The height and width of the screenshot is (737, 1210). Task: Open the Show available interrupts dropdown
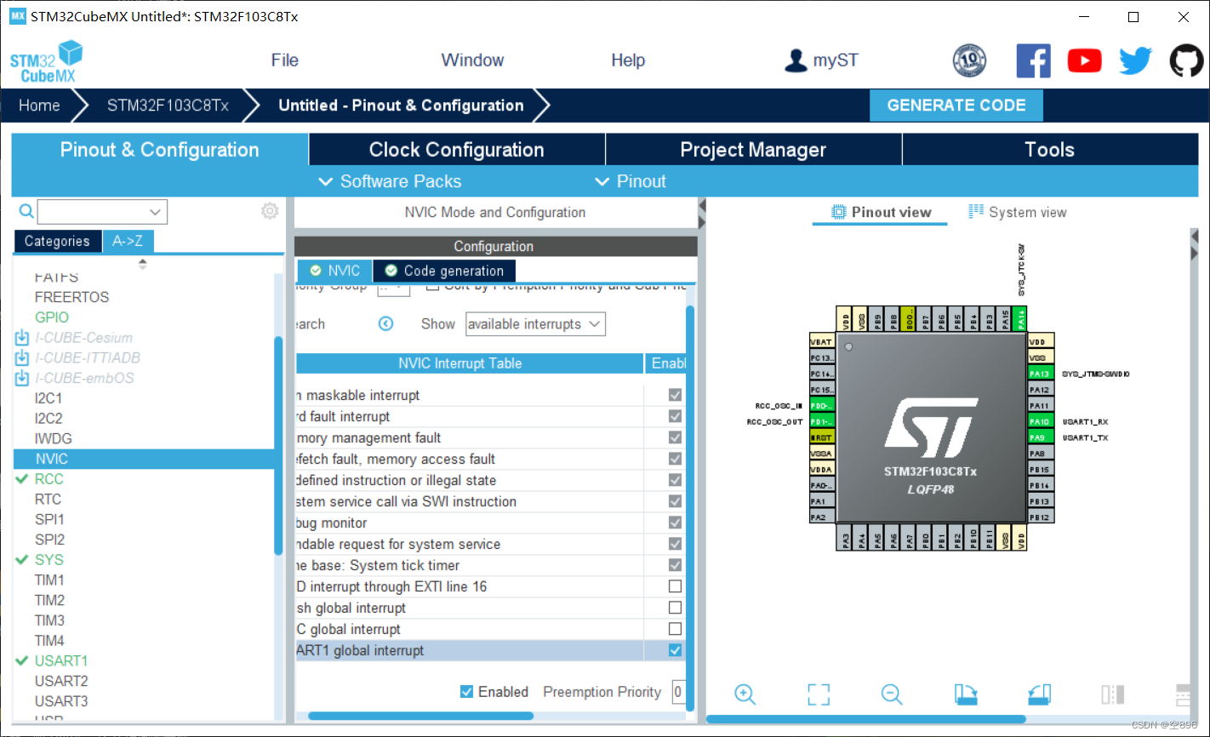(x=535, y=324)
